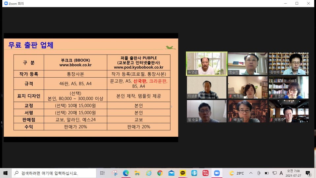
Task: Click the 판매점 row header
Action: [x=29, y=120]
